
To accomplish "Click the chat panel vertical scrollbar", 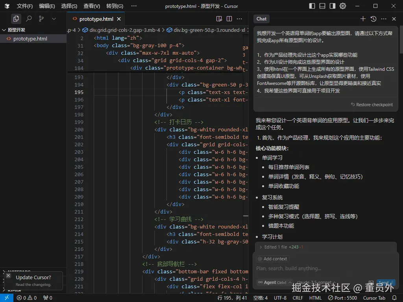I will pos(401,40).
